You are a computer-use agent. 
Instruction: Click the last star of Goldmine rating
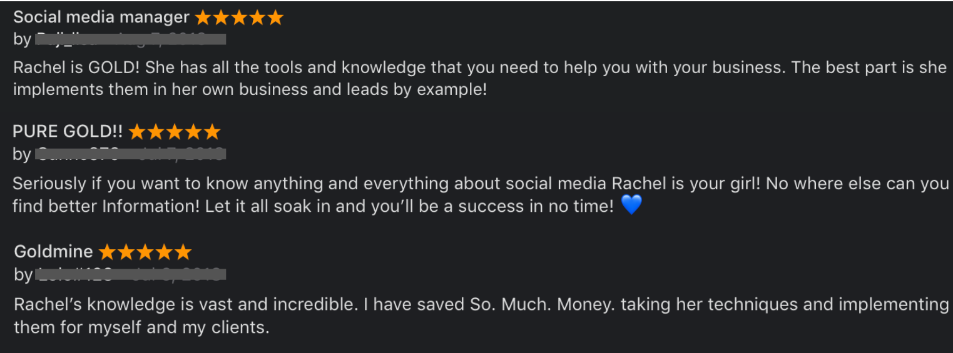[183, 252]
